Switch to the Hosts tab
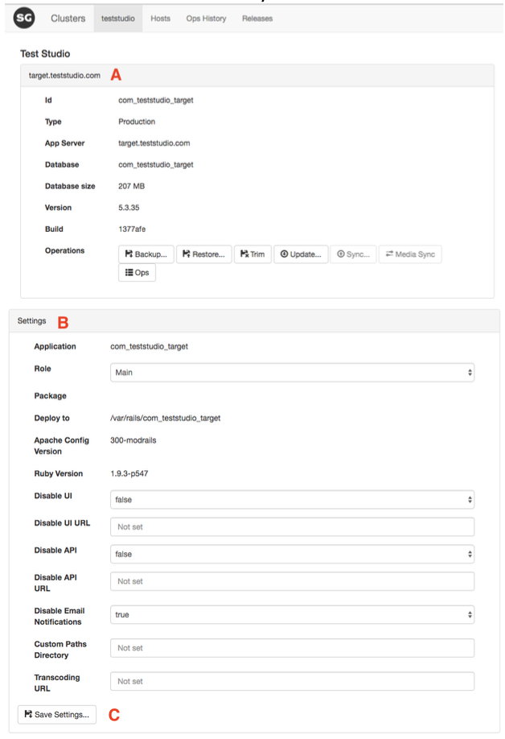This screenshot has height=739, width=505. [161, 19]
